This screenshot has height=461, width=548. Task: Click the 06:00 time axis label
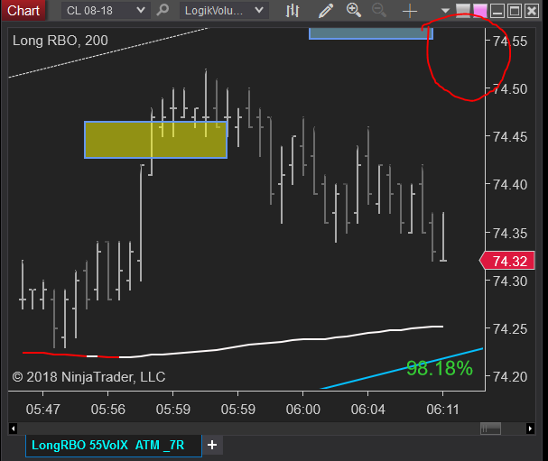pos(303,410)
